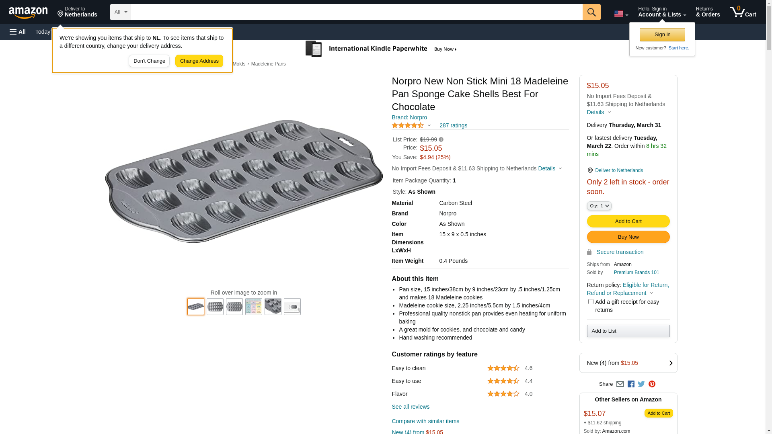Open the All hamburger menu
Image resolution: width=772 pixels, height=434 pixels.
pos(18,32)
